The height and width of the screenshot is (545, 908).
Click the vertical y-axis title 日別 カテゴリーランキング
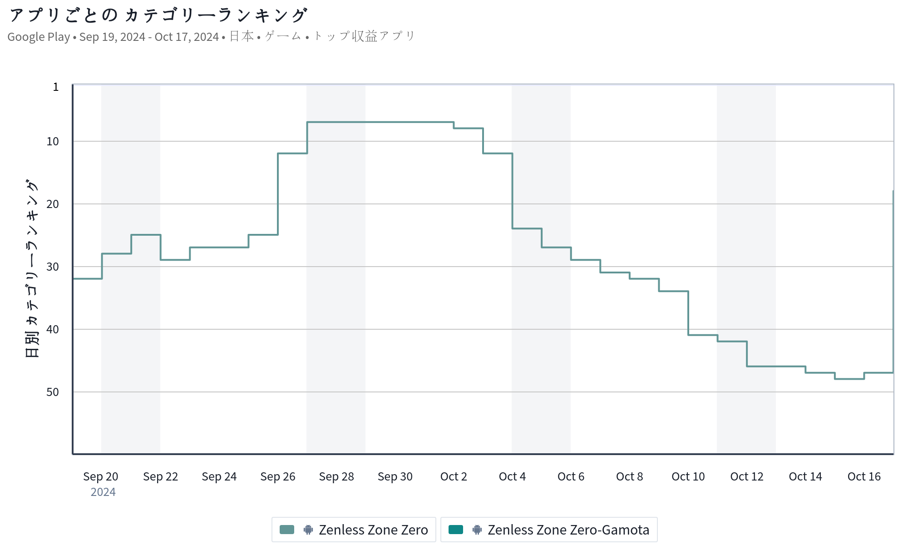32,268
